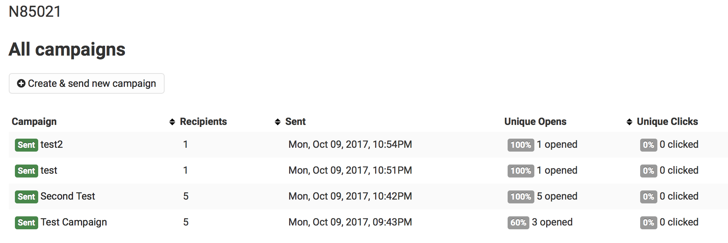Click the sort arrows beside Sent column
The width and height of the screenshot is (728, 243).
278,122
